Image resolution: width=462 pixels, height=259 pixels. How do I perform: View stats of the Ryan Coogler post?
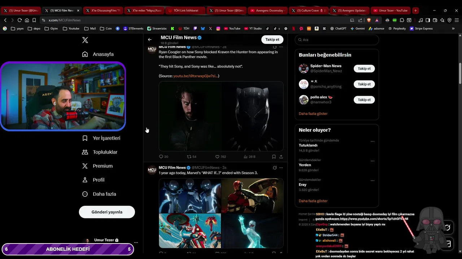(x=249, y=157)
